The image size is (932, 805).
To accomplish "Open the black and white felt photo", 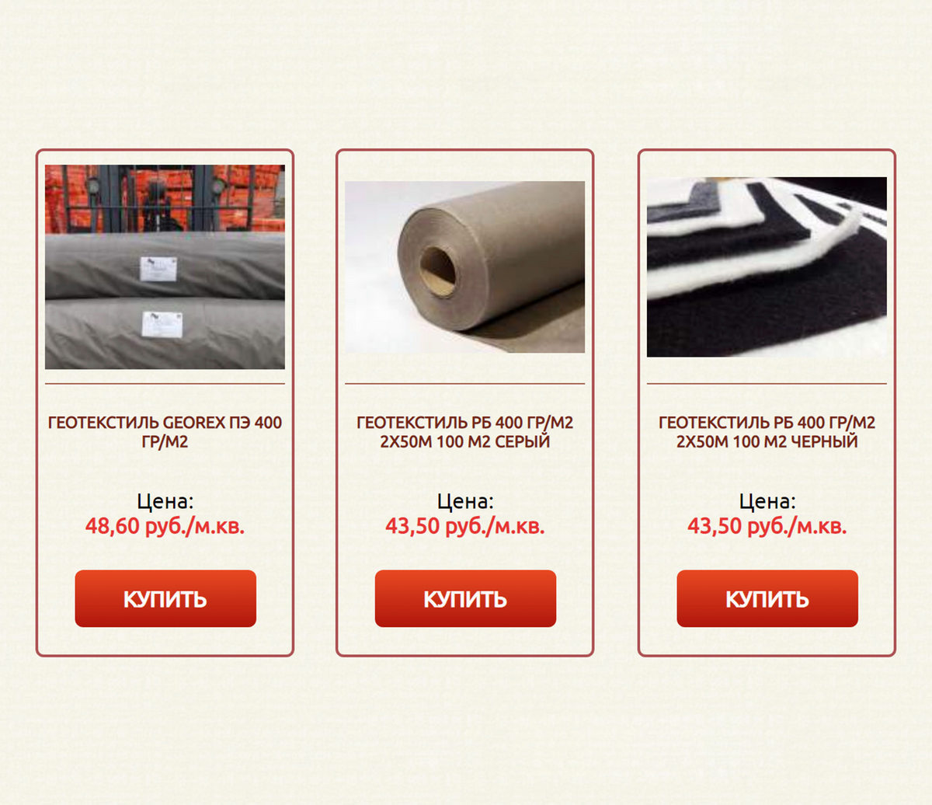I will (767, 267).
